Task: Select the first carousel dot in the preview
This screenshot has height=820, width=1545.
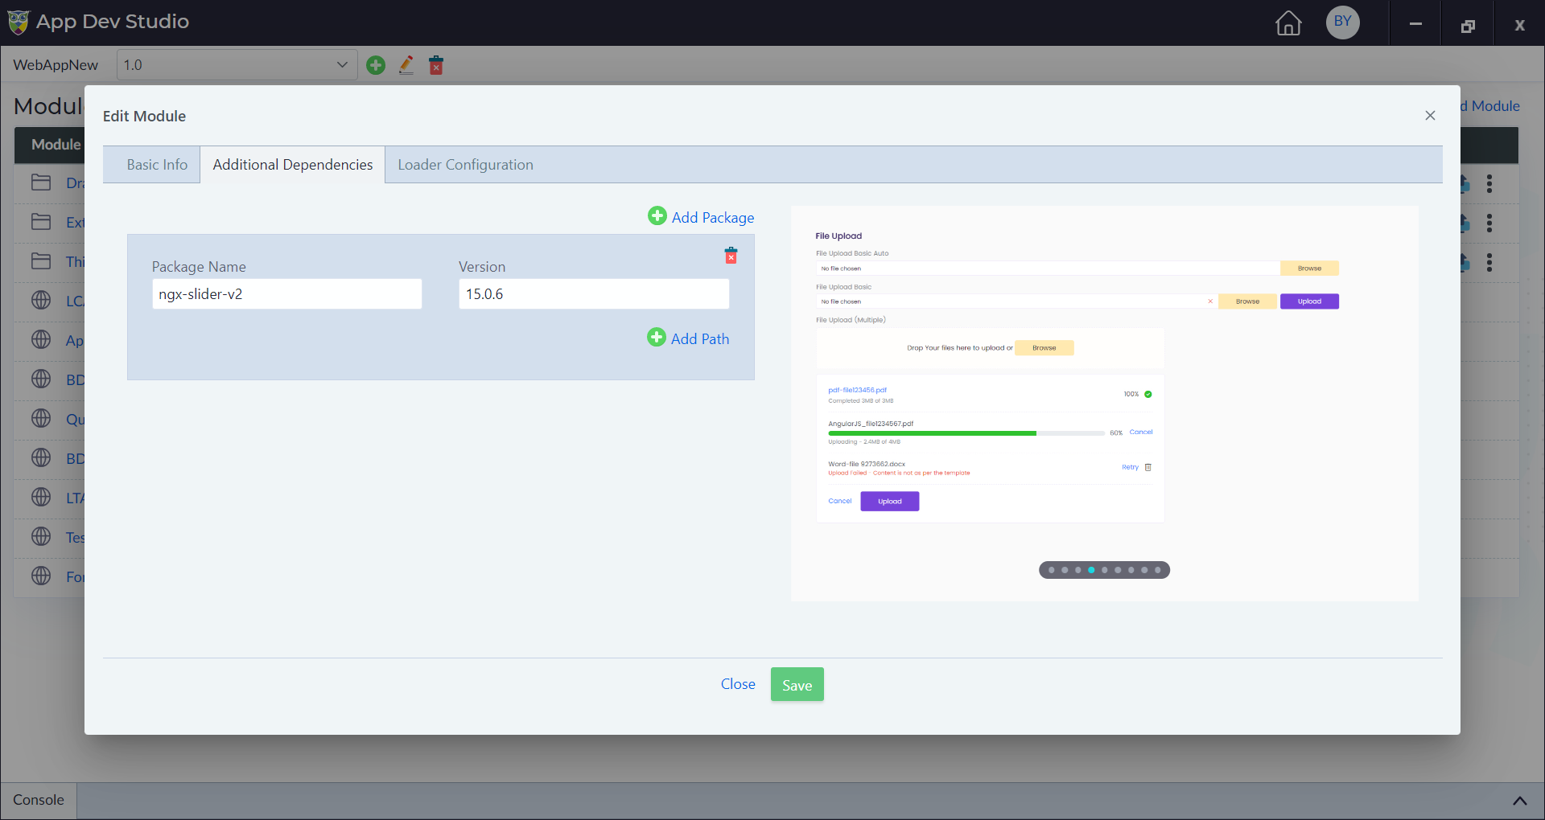Action: (x=1051, y=570)
